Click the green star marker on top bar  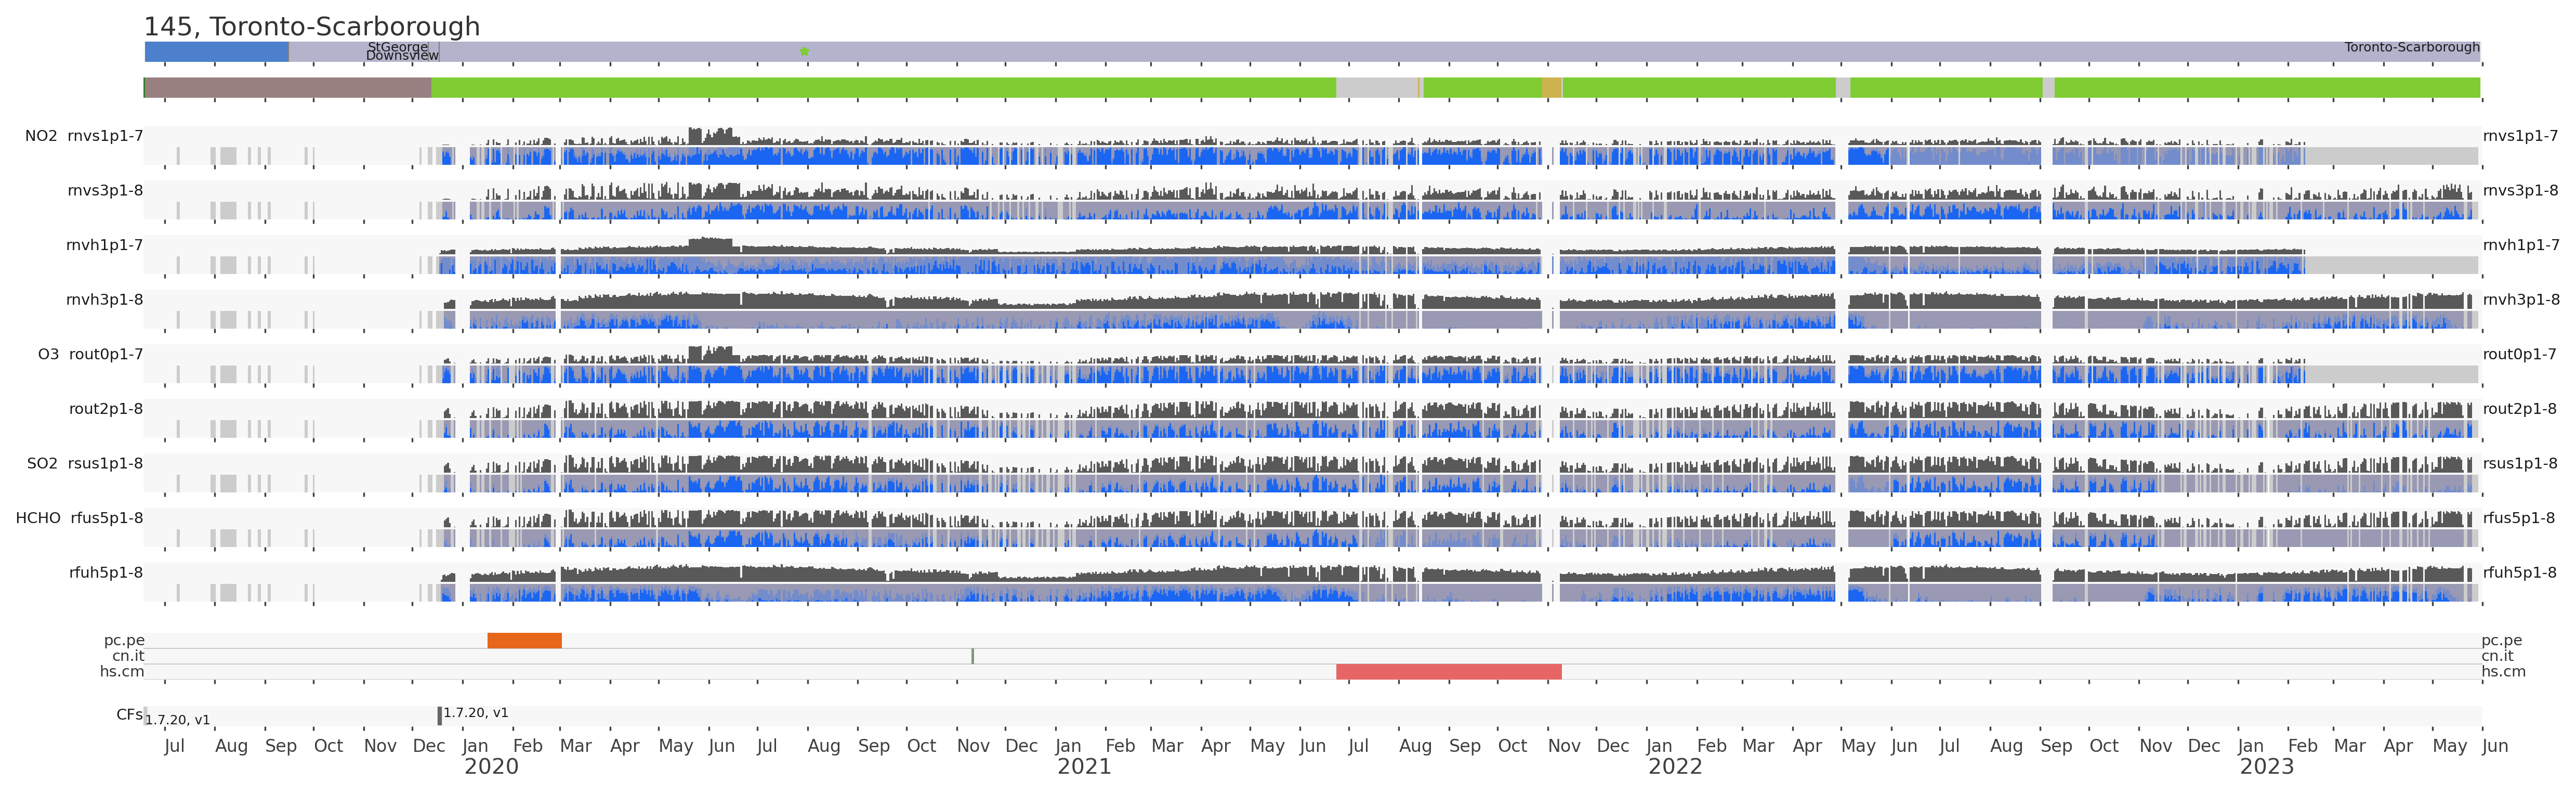[x=804, y=51]
